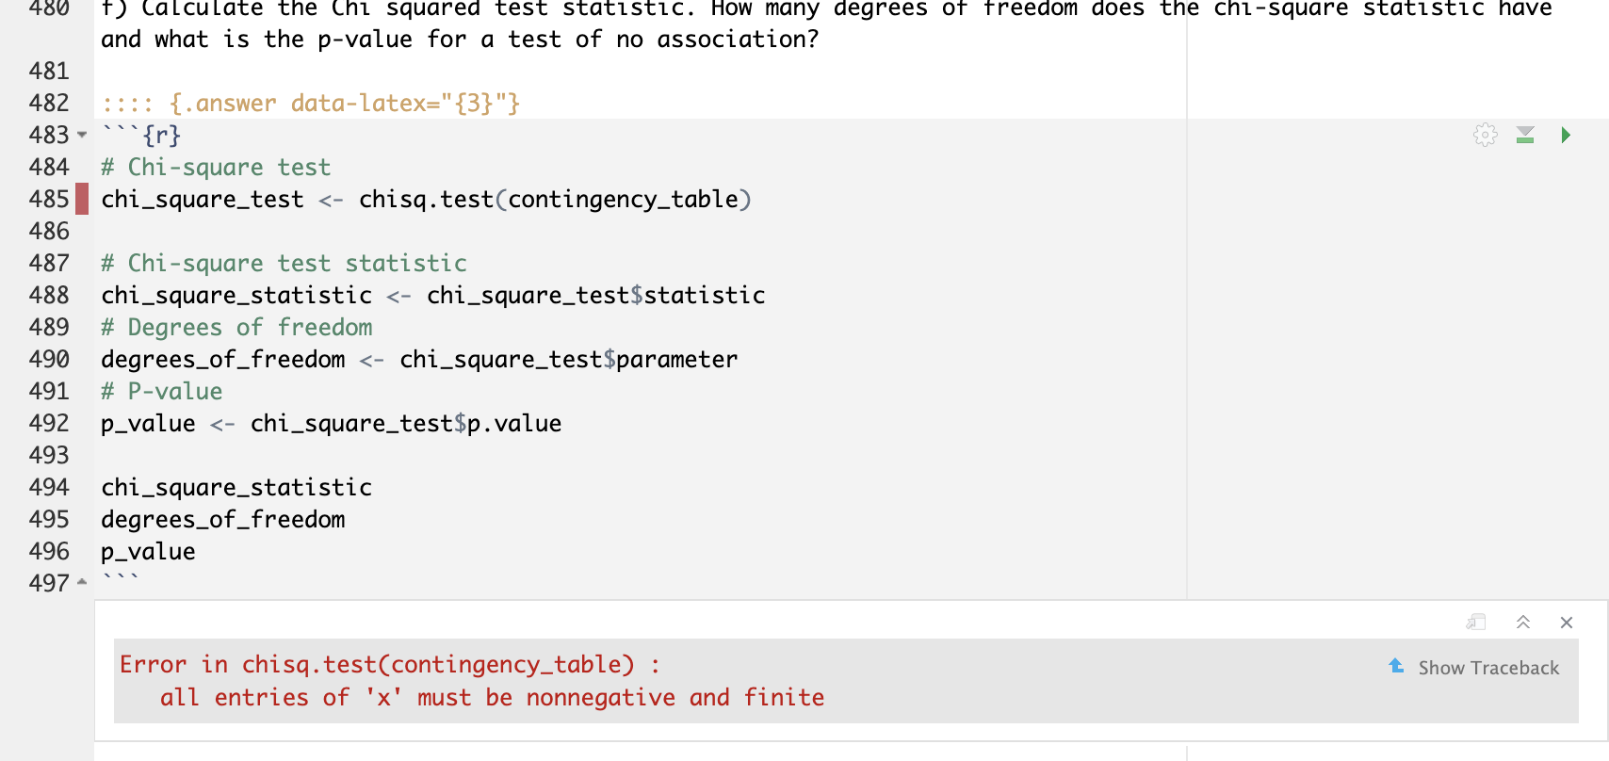1609x761 pixels.
Task: Click the answer div text on line 482
Action: click(311, 103)
